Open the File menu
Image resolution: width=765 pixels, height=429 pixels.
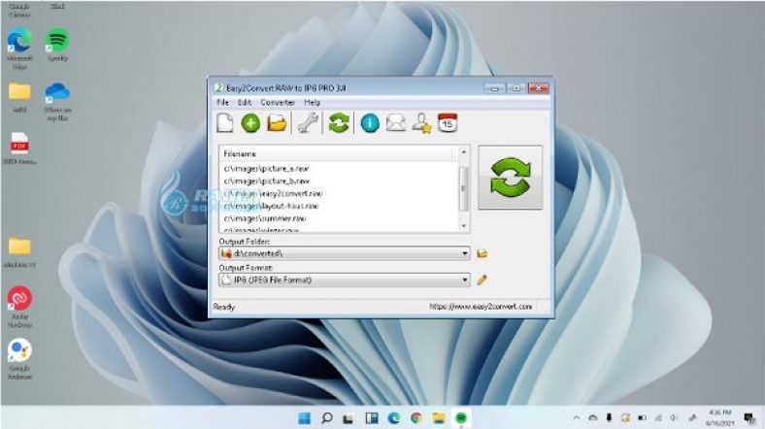click(222, 102)
